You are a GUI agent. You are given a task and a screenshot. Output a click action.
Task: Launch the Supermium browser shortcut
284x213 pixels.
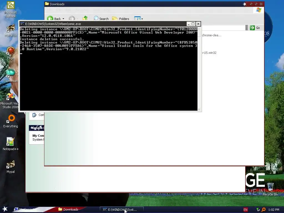tap(11, 76)
